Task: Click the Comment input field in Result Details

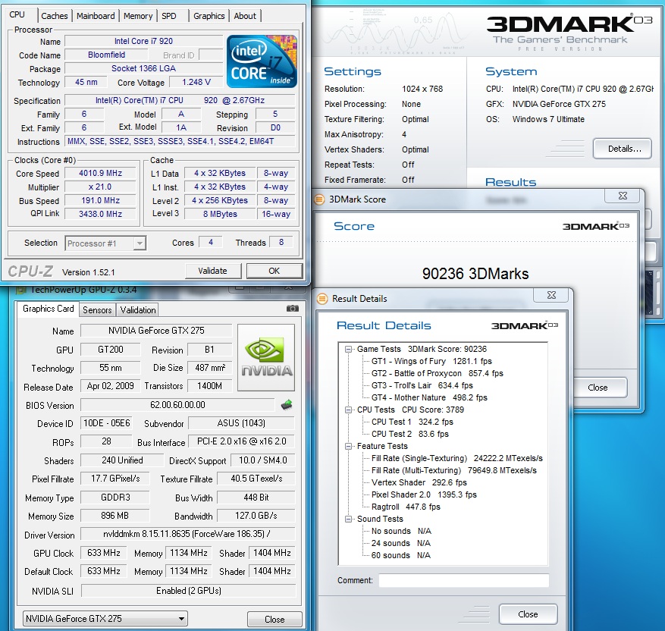Action: pos(463,580)
